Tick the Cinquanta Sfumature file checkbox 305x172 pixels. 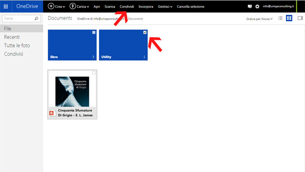[94, 73]
